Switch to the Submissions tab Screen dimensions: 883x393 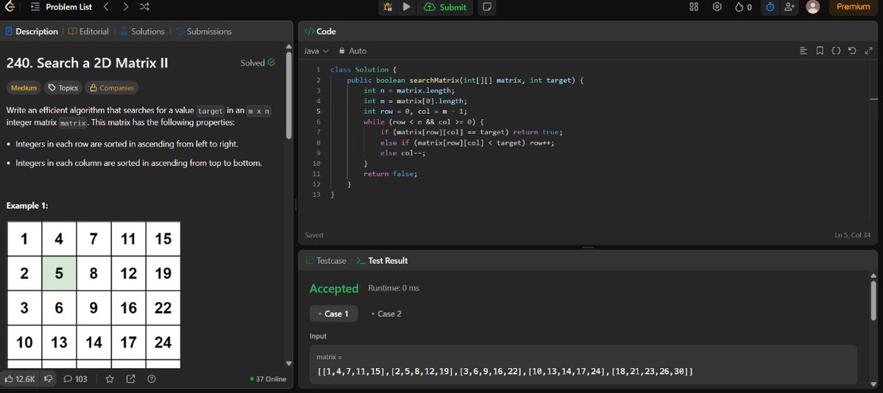(x=204, y=32)
